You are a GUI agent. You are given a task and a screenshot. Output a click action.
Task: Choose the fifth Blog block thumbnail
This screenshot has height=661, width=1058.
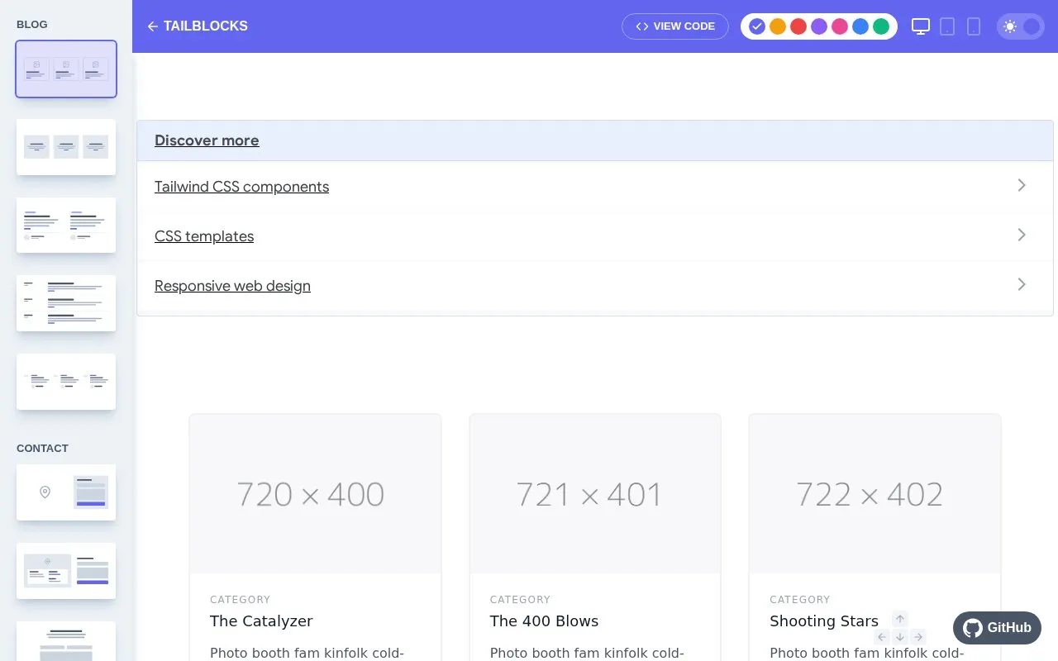tap(66, 382)
